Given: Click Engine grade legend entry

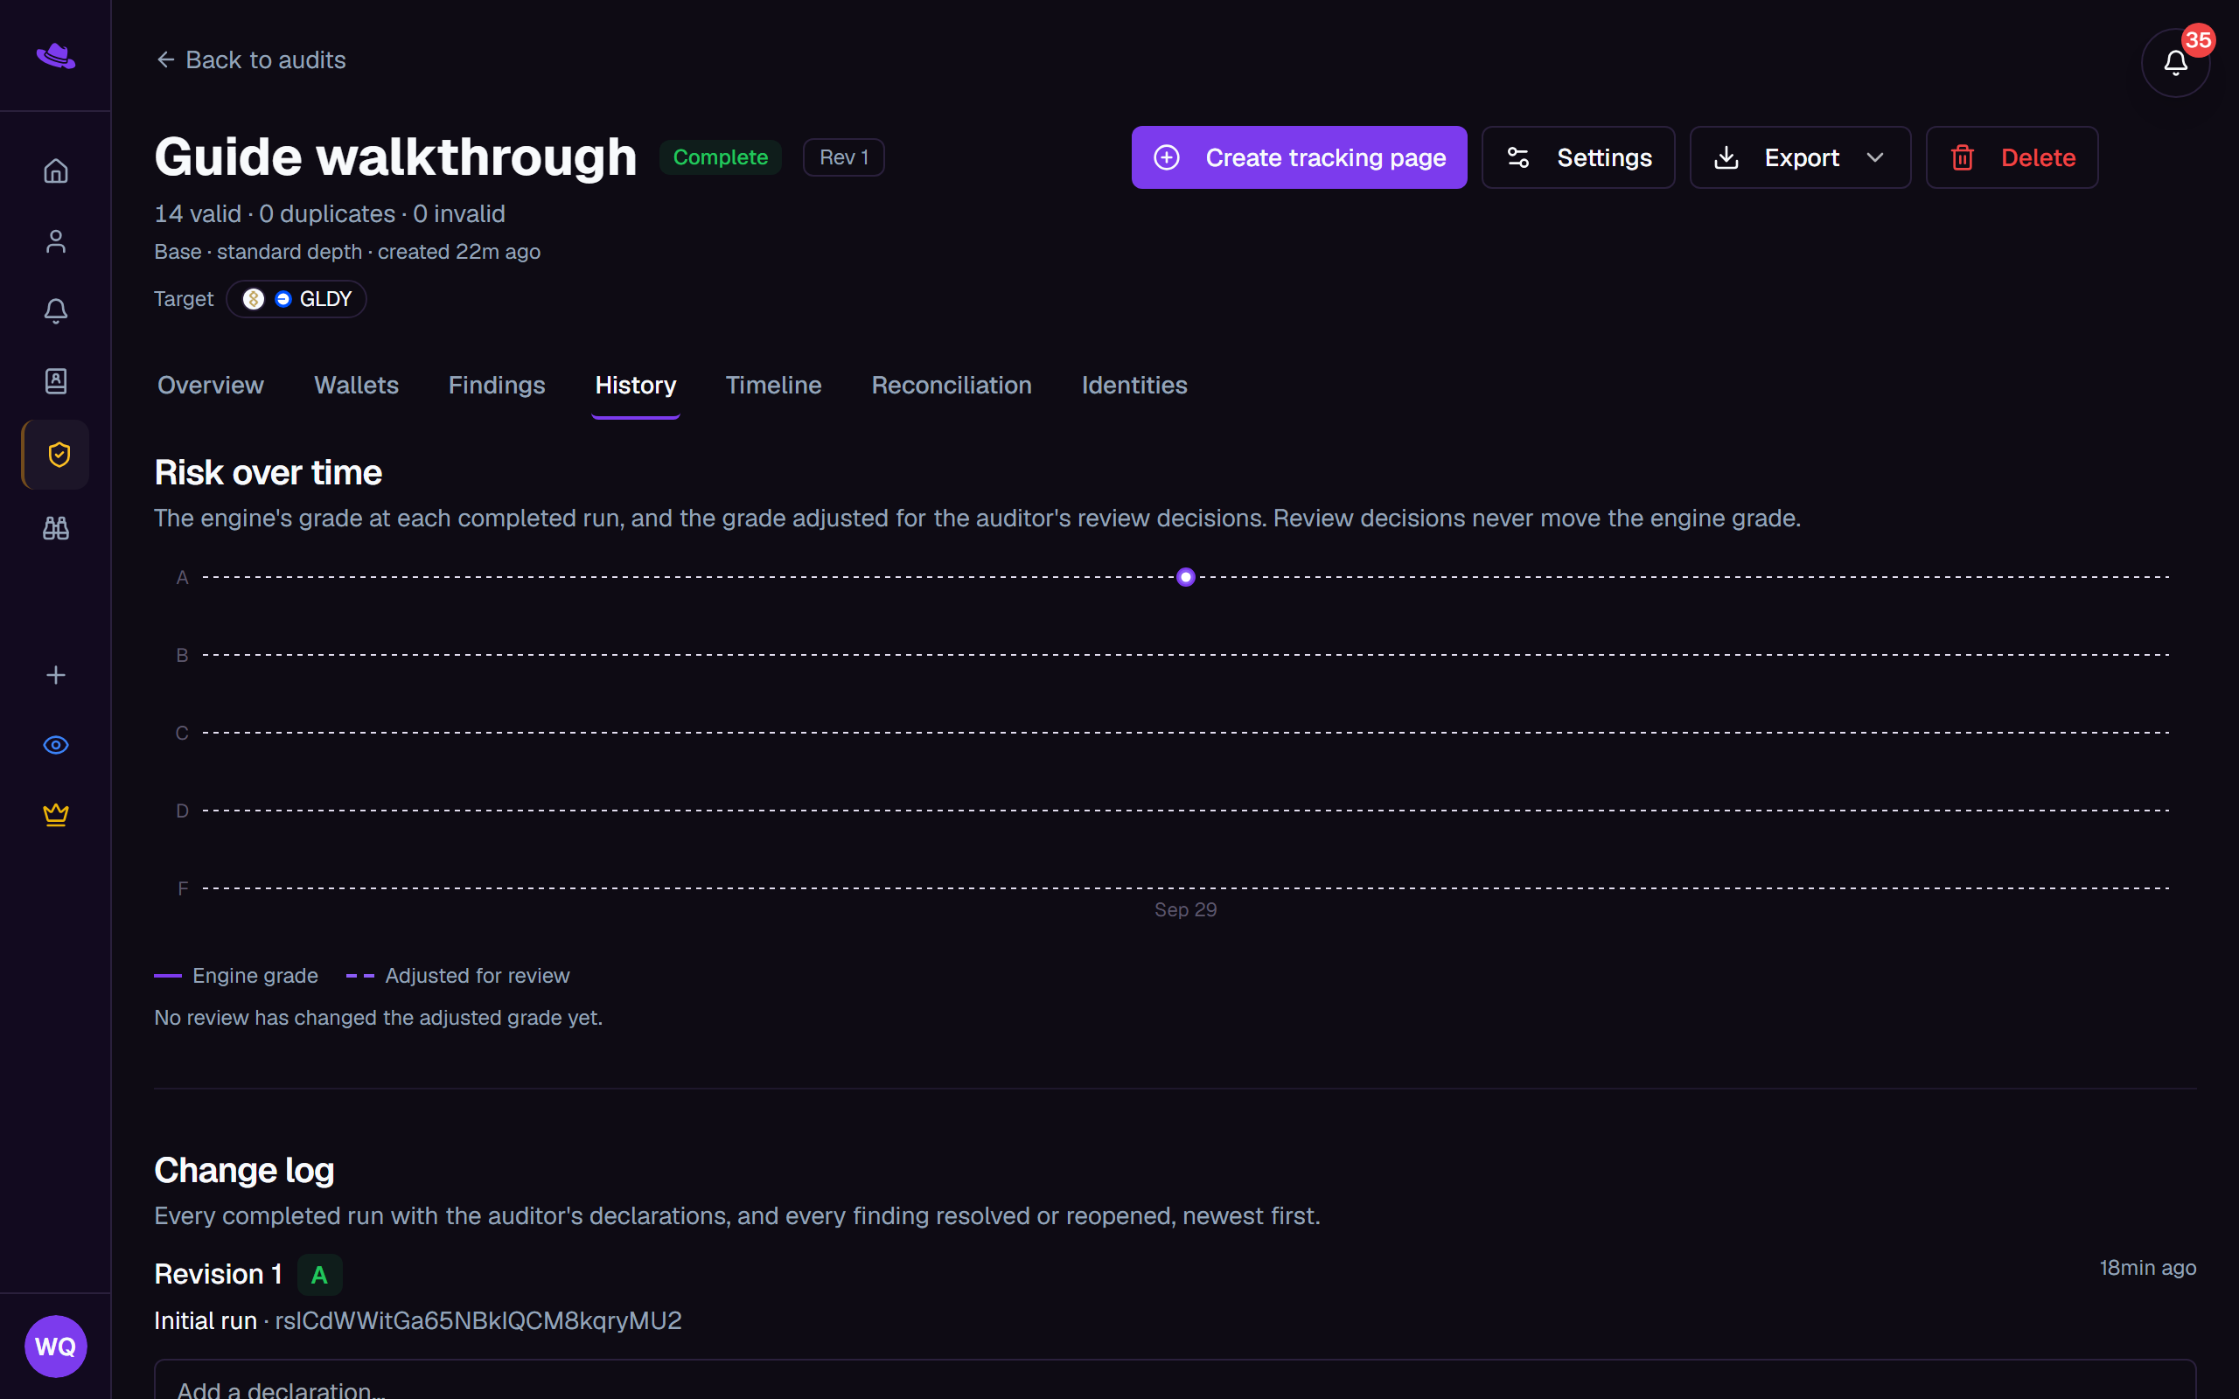Looking at the screenshot, I should pyautogui.click(x=236, y=975).
